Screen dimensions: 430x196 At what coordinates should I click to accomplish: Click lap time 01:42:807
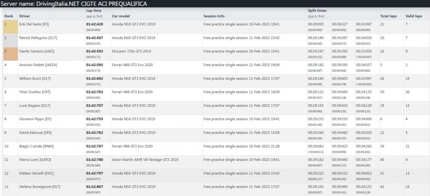click(x=95, y=187)
